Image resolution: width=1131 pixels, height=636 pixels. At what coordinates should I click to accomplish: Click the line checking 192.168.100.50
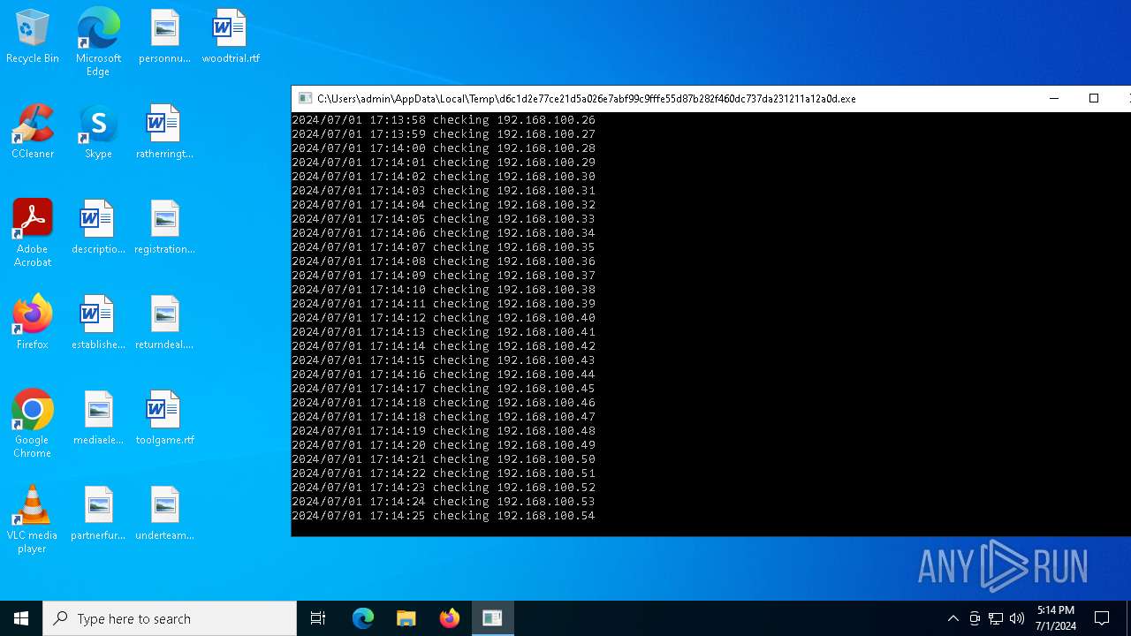[x=444, y=459]
